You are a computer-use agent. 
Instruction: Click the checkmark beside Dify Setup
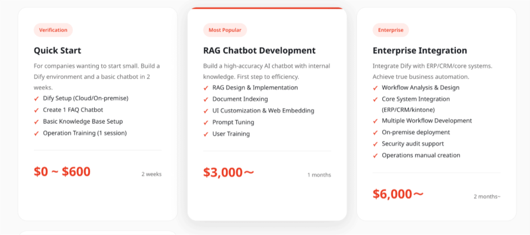pos(36,99)
